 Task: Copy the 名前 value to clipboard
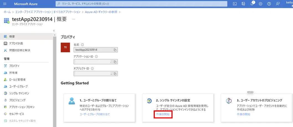[x=115, y=50]
